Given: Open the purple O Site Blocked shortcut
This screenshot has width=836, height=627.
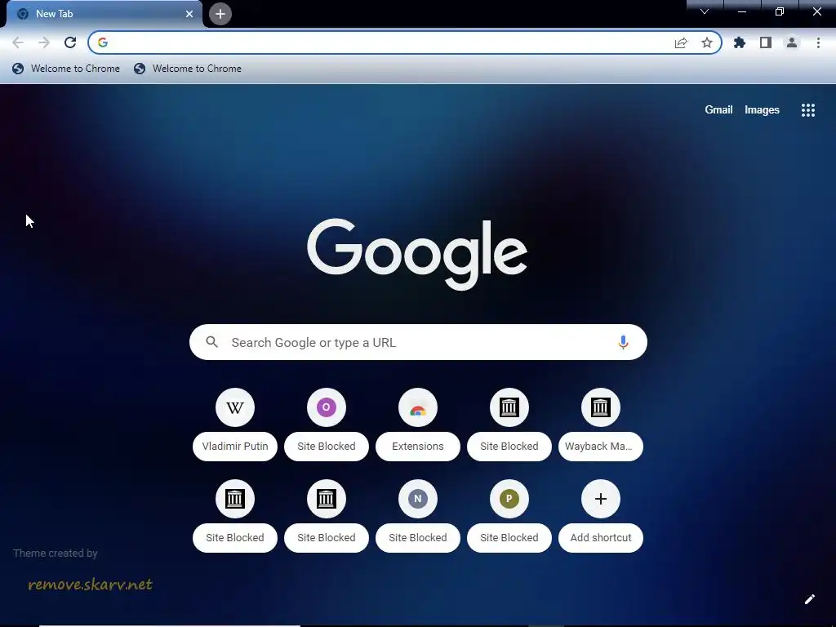Looking at the screenshot, I should 327,408.
